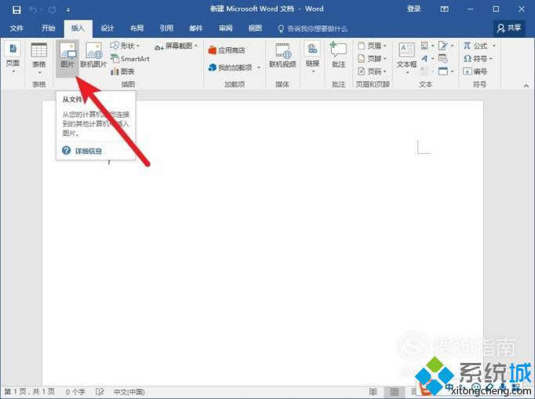Click the 详细信息 link in the tooltip
Image resolution: width=535 pixels, height=399 pixels.
89,151
